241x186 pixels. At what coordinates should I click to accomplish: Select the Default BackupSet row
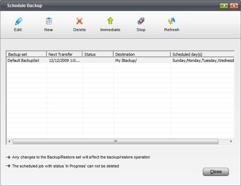tap(120, 61)
